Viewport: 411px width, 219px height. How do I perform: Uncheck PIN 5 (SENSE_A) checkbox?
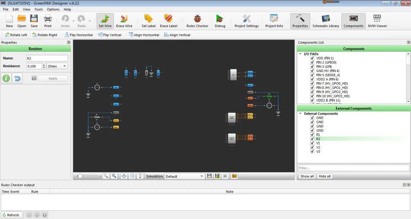(312, 75)
